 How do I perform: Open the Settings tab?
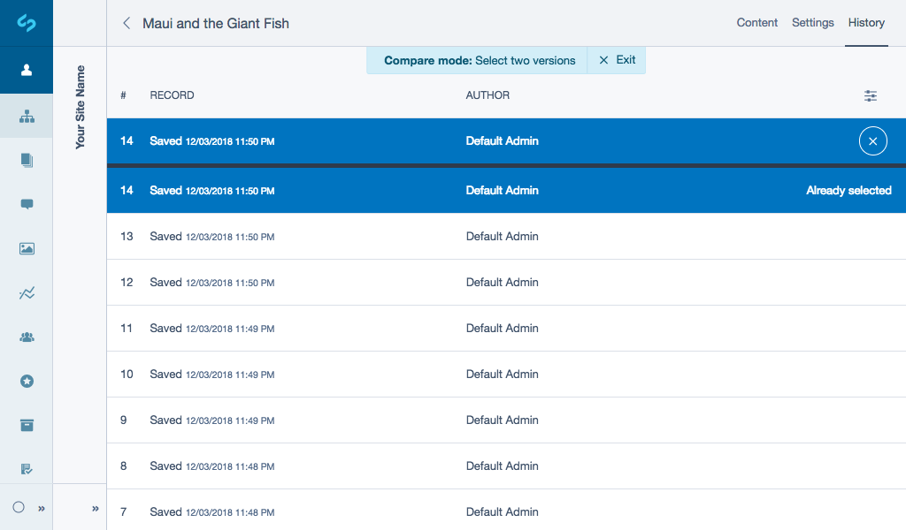(x=812, y=23)
